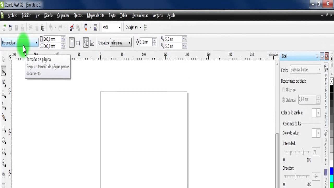Viewport: 334px width, 188px height.
Task: Click the Import icon in the toolbar
Action: [x=72, y=27]
